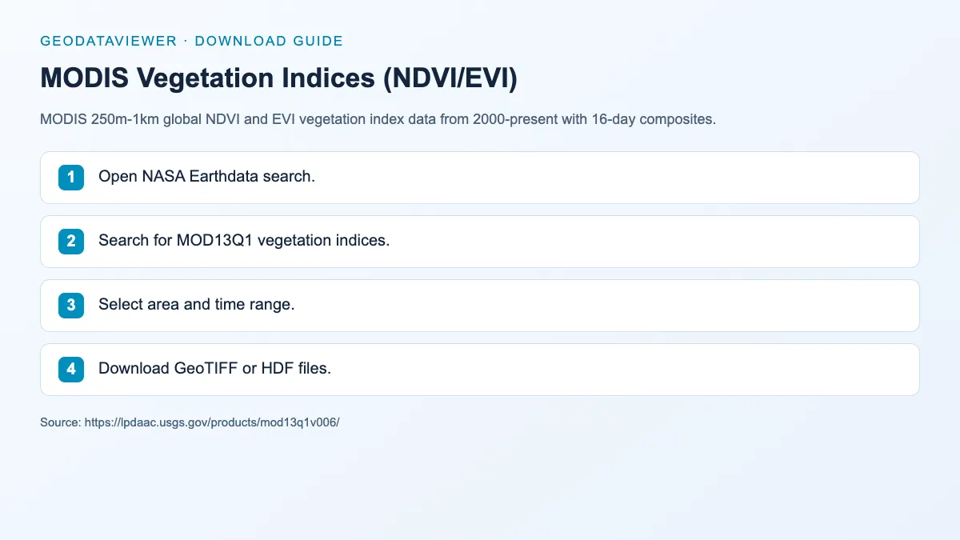This screenshot has height=540, width=960.
Task: Click the MODIS 250m-1km description paragraph
Action: pyautogui.click(x=378, y=120)
